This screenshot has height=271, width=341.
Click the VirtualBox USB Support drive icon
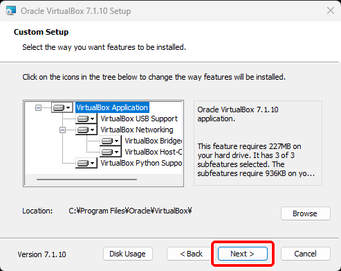point(86,119)
